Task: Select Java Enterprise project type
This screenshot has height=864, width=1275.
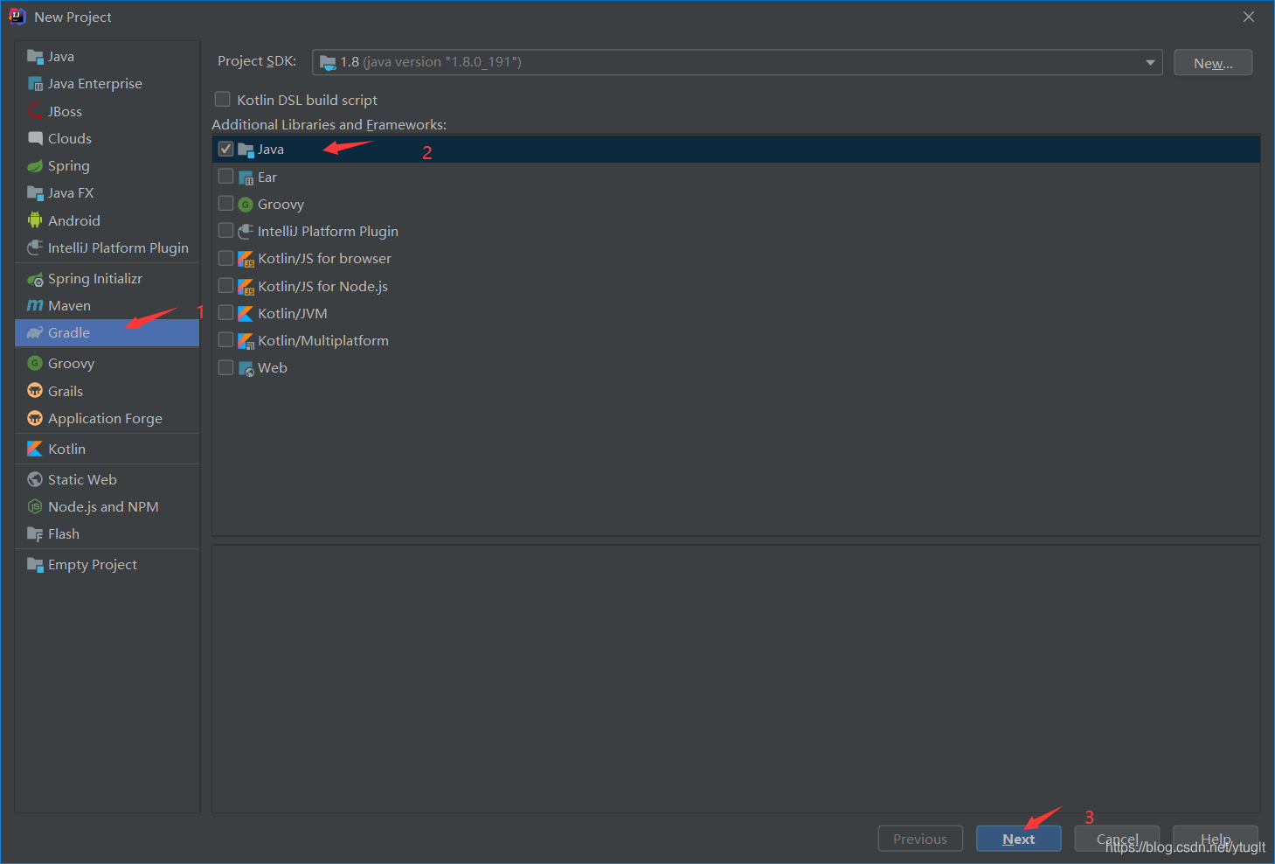Action: pyautogui.click(x=107, y=84)
